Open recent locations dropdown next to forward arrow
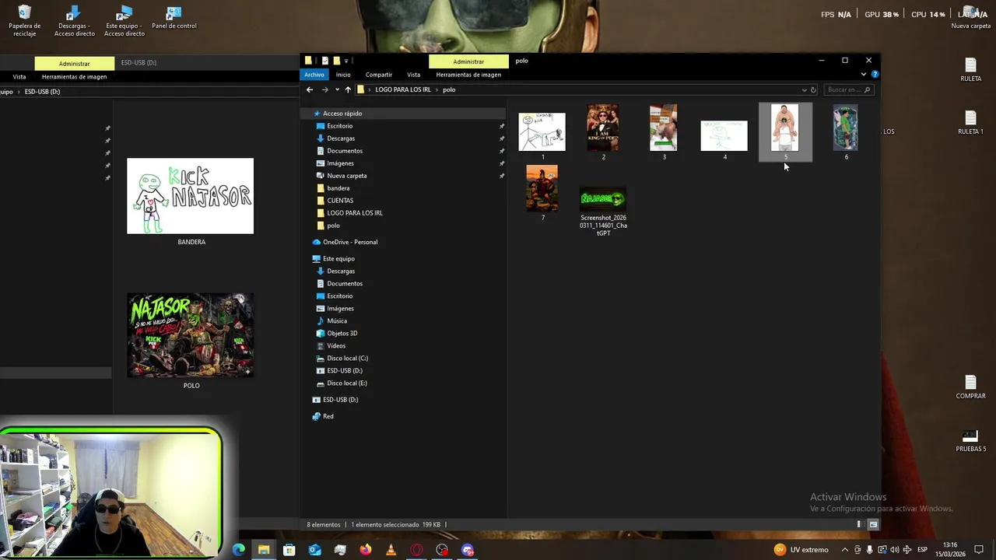This screenshot has height=560, width=996. (x=337, y=89)
